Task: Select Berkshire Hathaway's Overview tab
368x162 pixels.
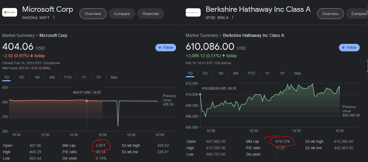Action: coord(330,14)
